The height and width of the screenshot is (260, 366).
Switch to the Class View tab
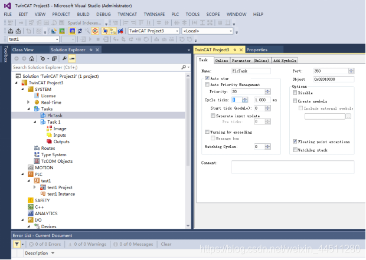[x=23, y=50]
